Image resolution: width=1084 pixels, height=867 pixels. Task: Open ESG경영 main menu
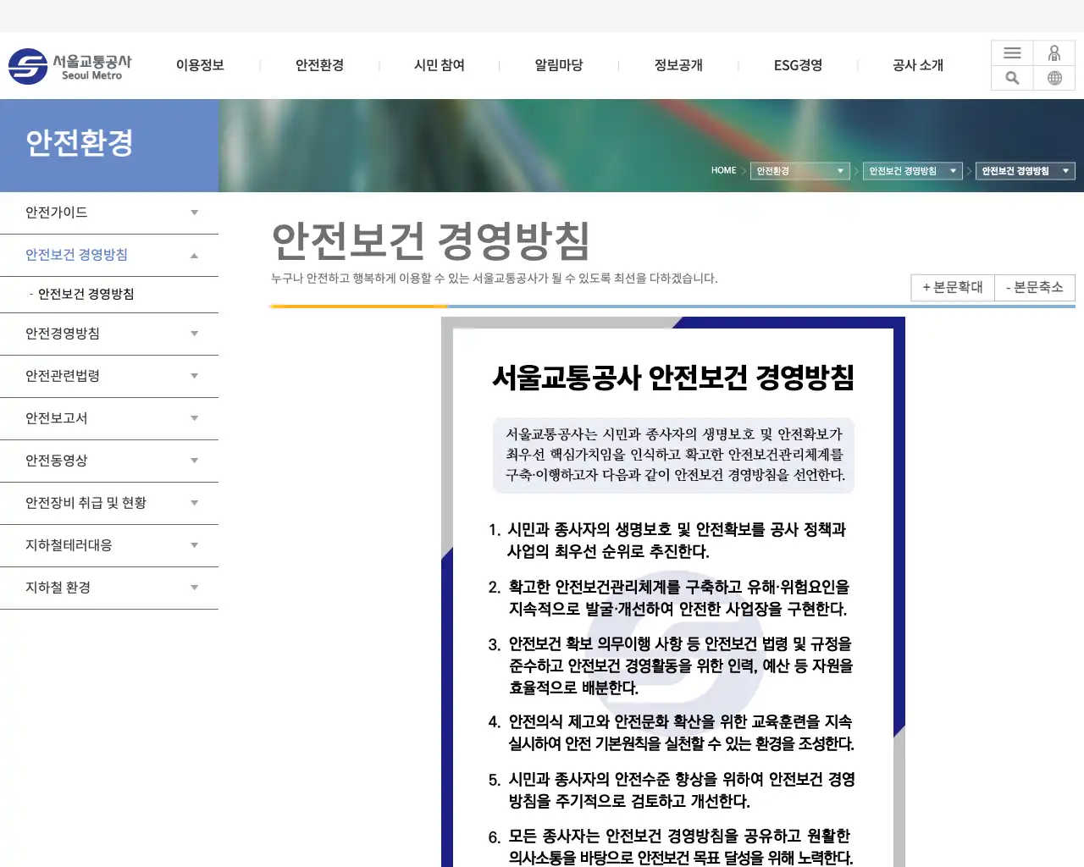[798, 65]
